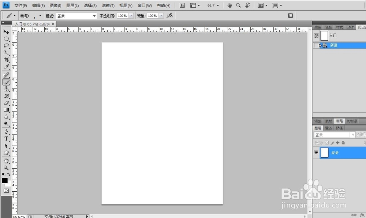This screenshot has height=218, width=366.
Task: Select the Healing Brush tool
Action: (x=6, y=75)
